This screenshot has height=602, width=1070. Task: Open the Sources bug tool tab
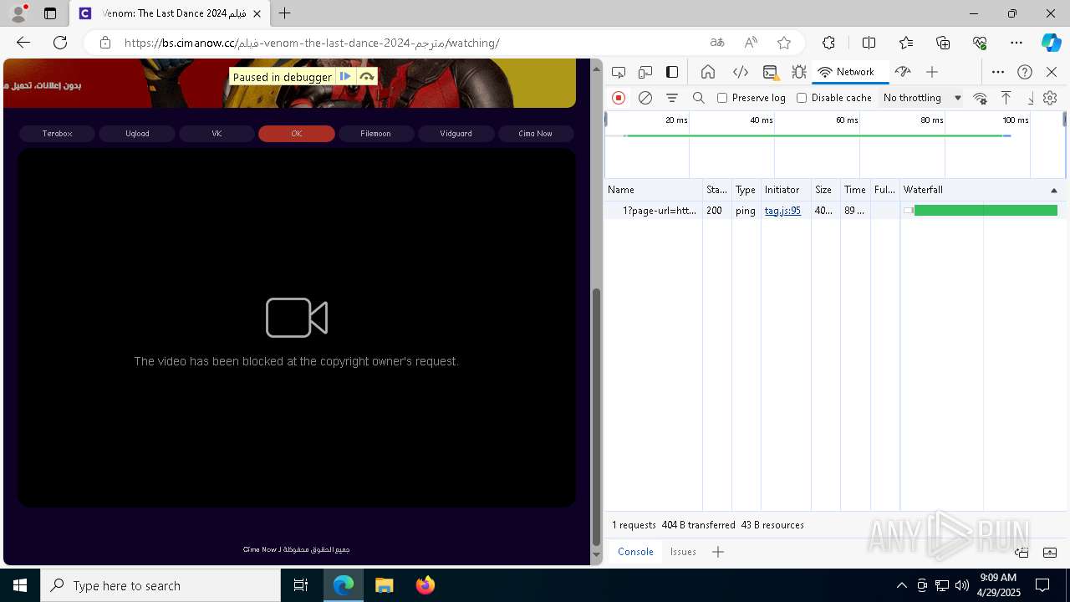click(799, 72)
